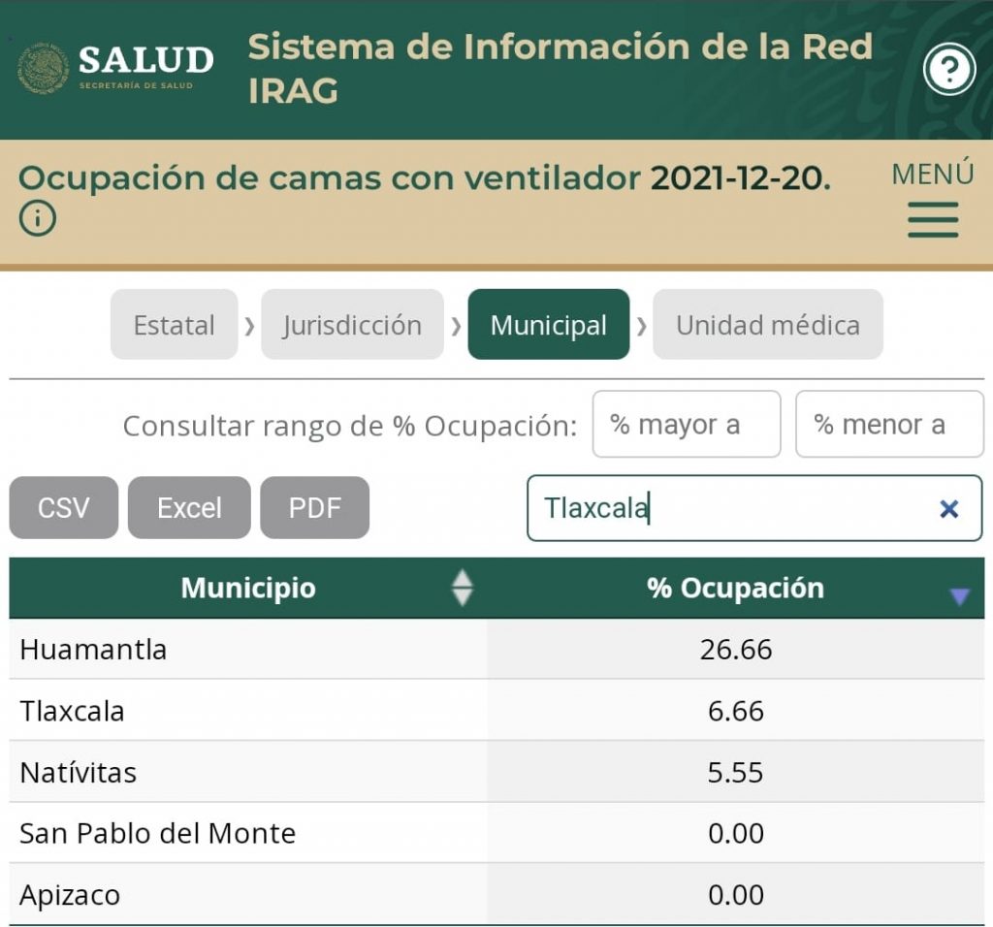The height and width of the screenshot is (927, 993).
Task: Export table as CSV
Action: (63, 507)
